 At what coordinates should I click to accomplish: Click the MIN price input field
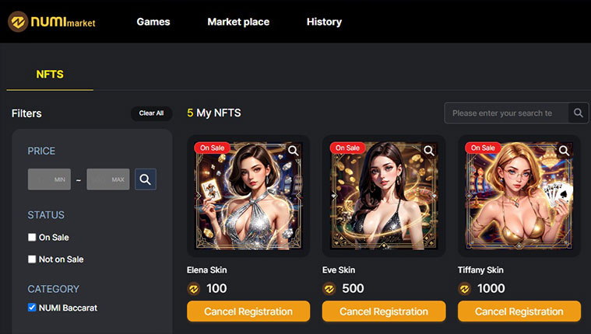click(49, 179)
